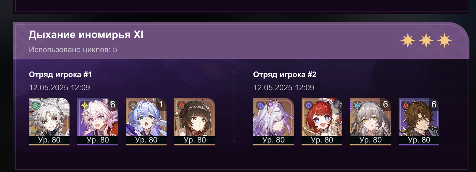476x172 pixels.
Task: Click the "Дыхание иномирья XI" stage title
Action: pyautogui.click(x=86, y=35)
